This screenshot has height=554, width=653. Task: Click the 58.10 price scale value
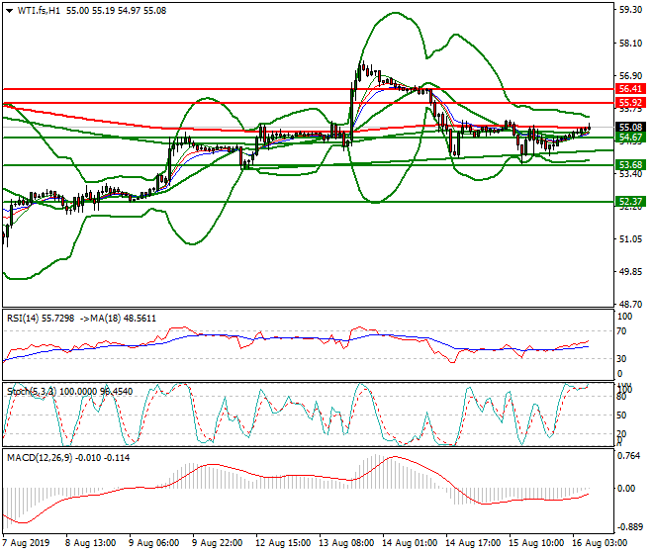630,44
